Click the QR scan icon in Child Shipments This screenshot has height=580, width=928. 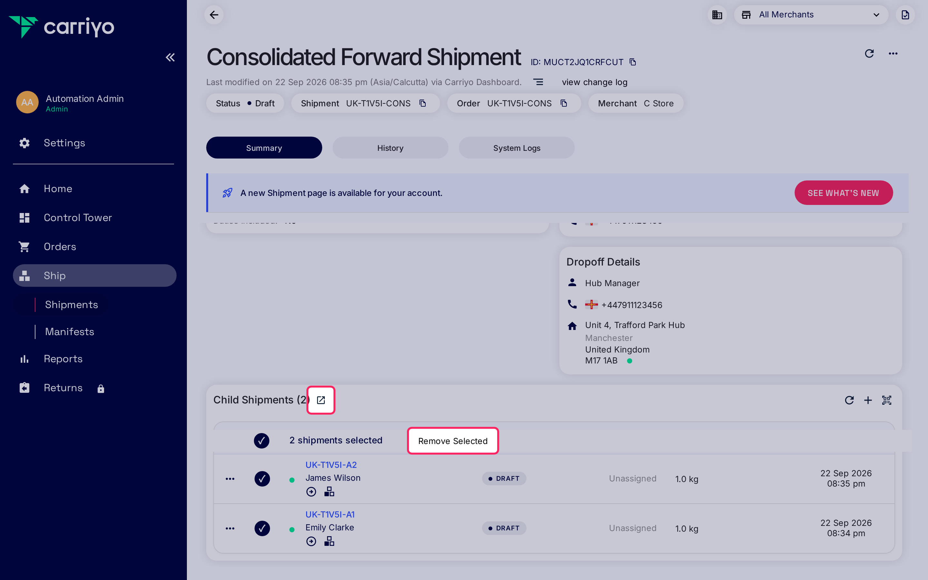point(886,400)
